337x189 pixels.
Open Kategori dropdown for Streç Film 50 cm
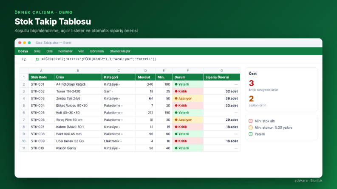(x=122, y=120)
